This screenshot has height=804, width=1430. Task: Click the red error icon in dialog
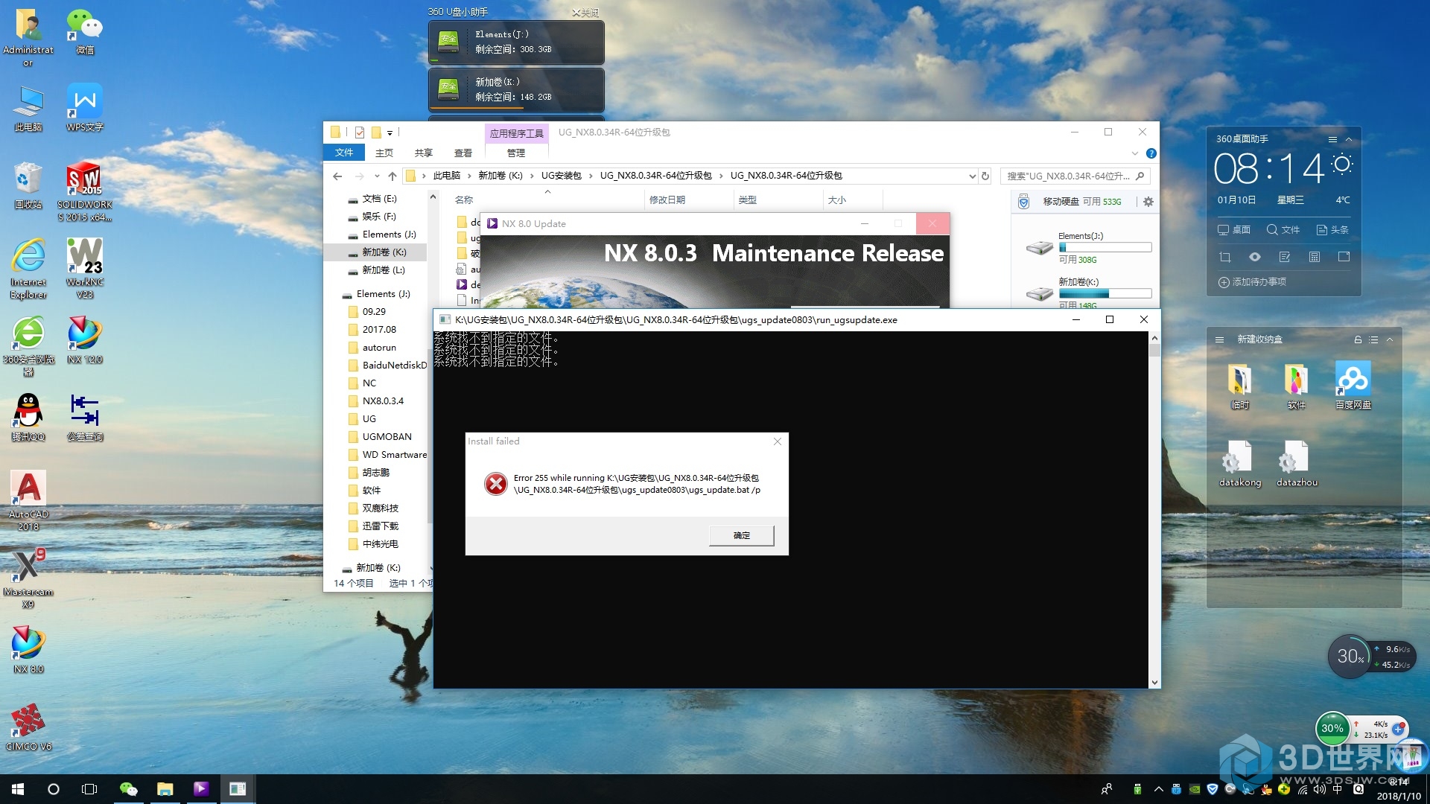pos(495,484)
